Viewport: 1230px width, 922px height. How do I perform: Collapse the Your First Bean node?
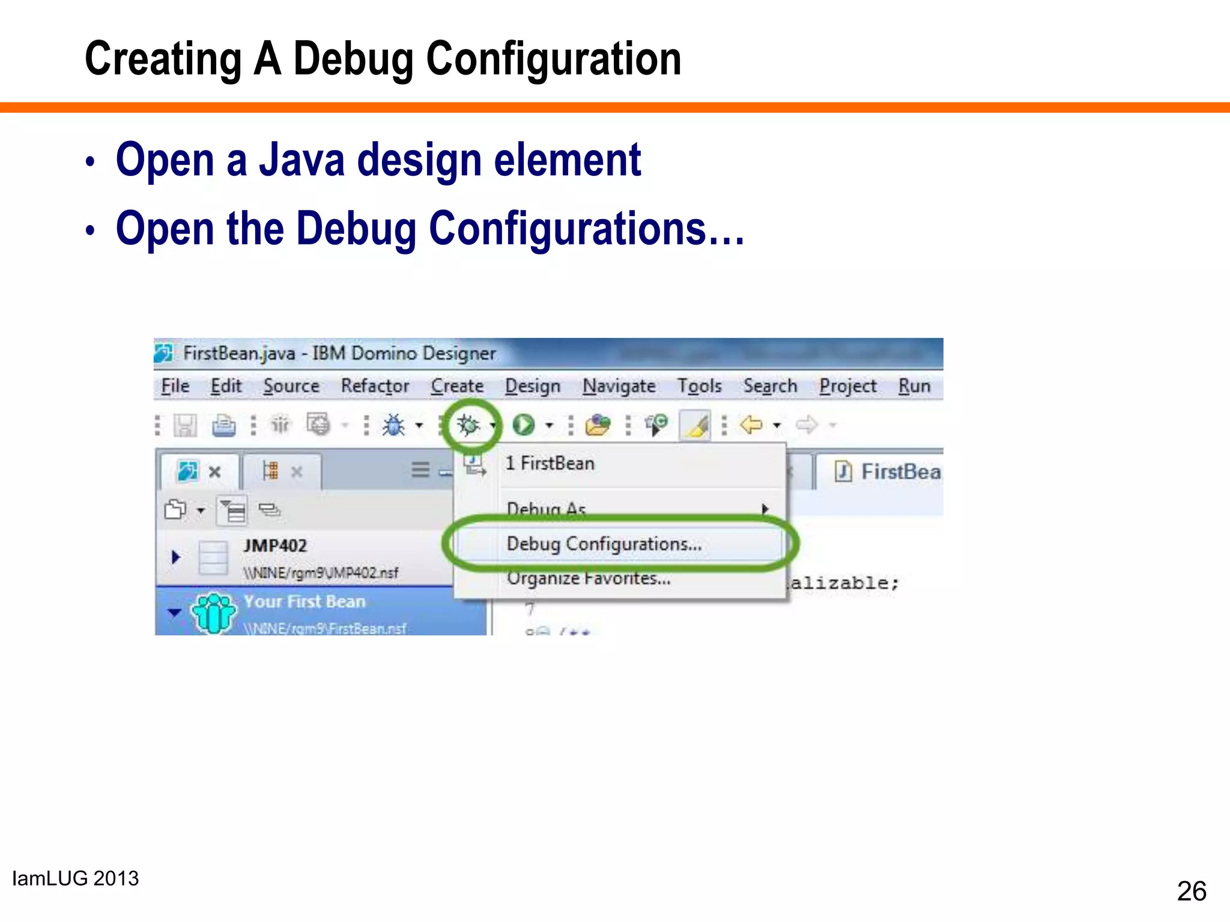tap(174, 612)
